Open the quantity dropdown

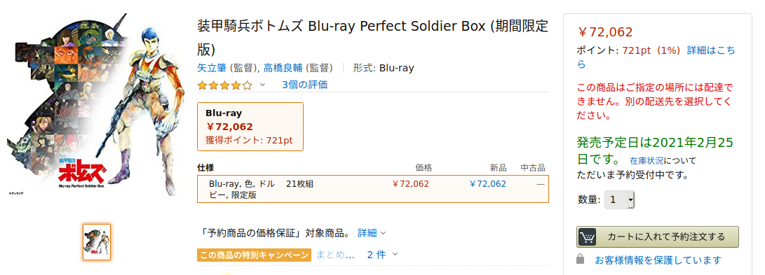pyautogui.click(x=619, y=199)
